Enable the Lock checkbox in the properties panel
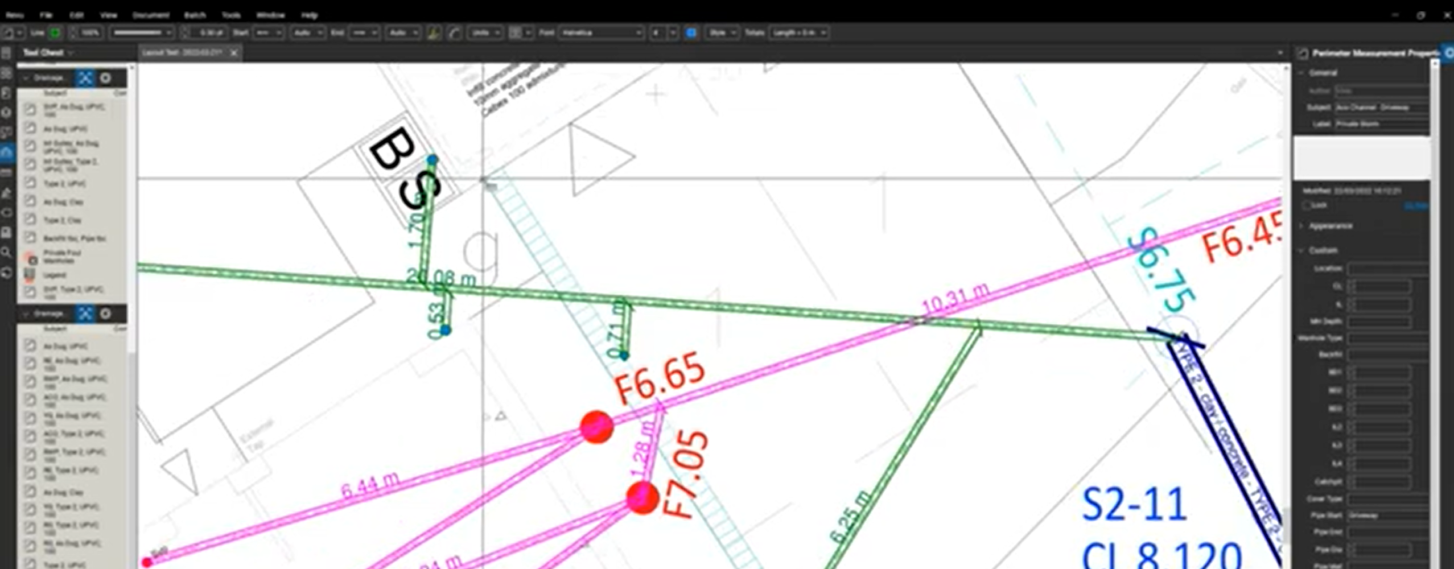The image size is (1454, 569). (1306, 205)
